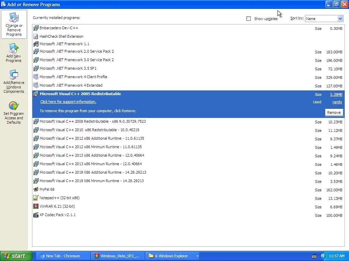The height and width of the screenshot is (261, 349).
Task: Select Visual C++ 2019 X86 Additional Runtime entry
Action: tap(188, 172)
